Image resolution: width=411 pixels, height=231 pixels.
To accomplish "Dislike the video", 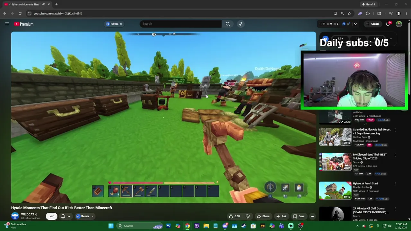I will (x=248, y=216).
